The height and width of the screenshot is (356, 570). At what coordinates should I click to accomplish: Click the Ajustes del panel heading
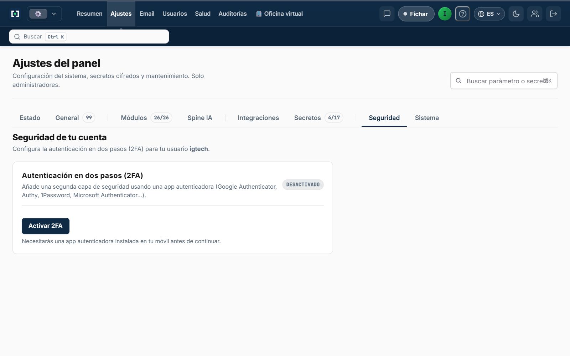[56, 63]
